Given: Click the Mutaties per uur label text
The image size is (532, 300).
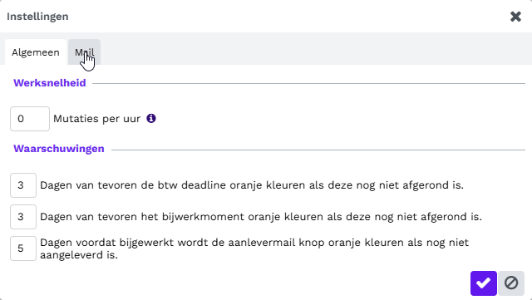Looking at the screenshot, I should (96, 119).
